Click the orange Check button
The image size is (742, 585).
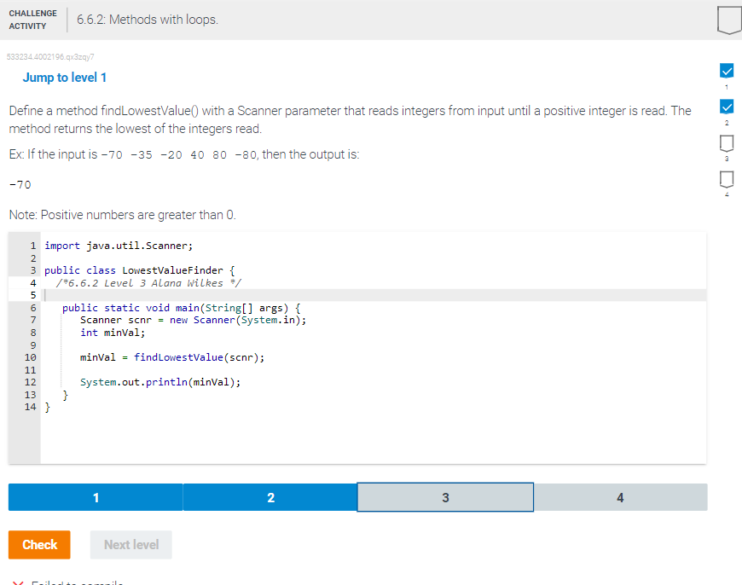coord(39,544)
